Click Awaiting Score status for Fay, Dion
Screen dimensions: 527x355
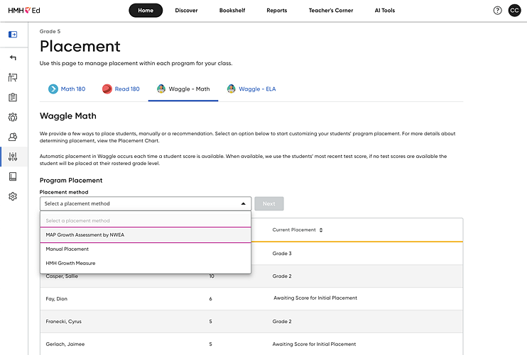(x=315, y=298)
